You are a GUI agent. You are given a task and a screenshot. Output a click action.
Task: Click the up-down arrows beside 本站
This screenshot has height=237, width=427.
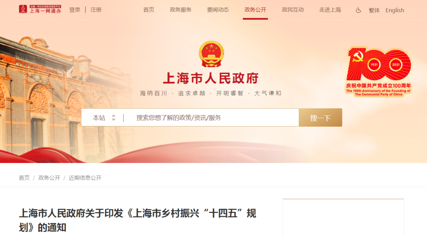[x=113, y=118]
